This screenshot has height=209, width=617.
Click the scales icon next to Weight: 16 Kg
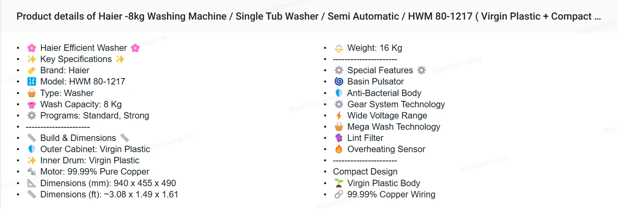[x=339, y=48]
